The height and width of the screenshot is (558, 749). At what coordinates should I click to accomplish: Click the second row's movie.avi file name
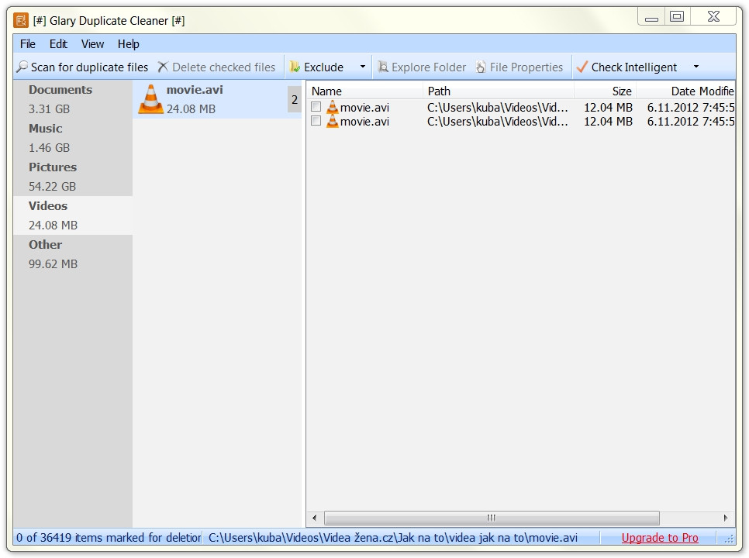(364, 122)
